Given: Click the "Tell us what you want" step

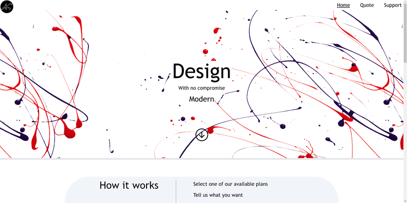Looking at the screenshot, I should [218, 195].
